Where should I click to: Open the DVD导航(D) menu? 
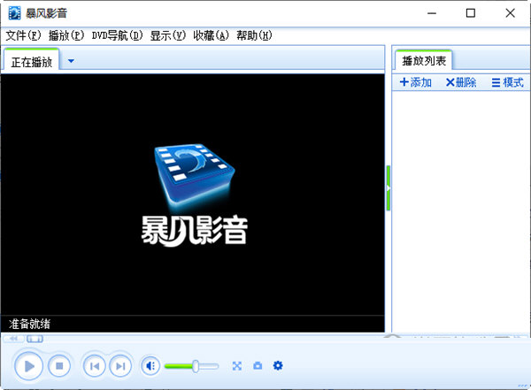click(x=117, y=35)
